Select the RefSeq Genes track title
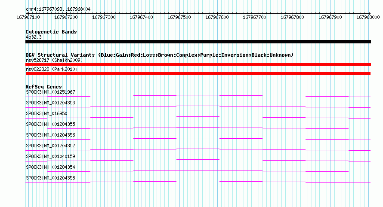The image size is (383, 207). coord(43,87)
